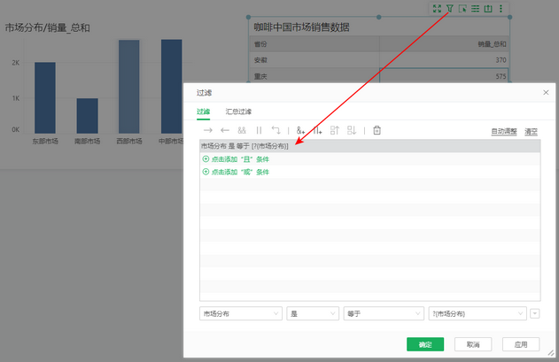
Task: Click the move condition down icon
Action: coord(351,130)
